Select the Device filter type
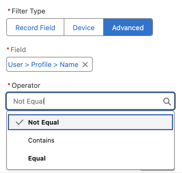This screenshot has height=173, width=182. (84, 28)
